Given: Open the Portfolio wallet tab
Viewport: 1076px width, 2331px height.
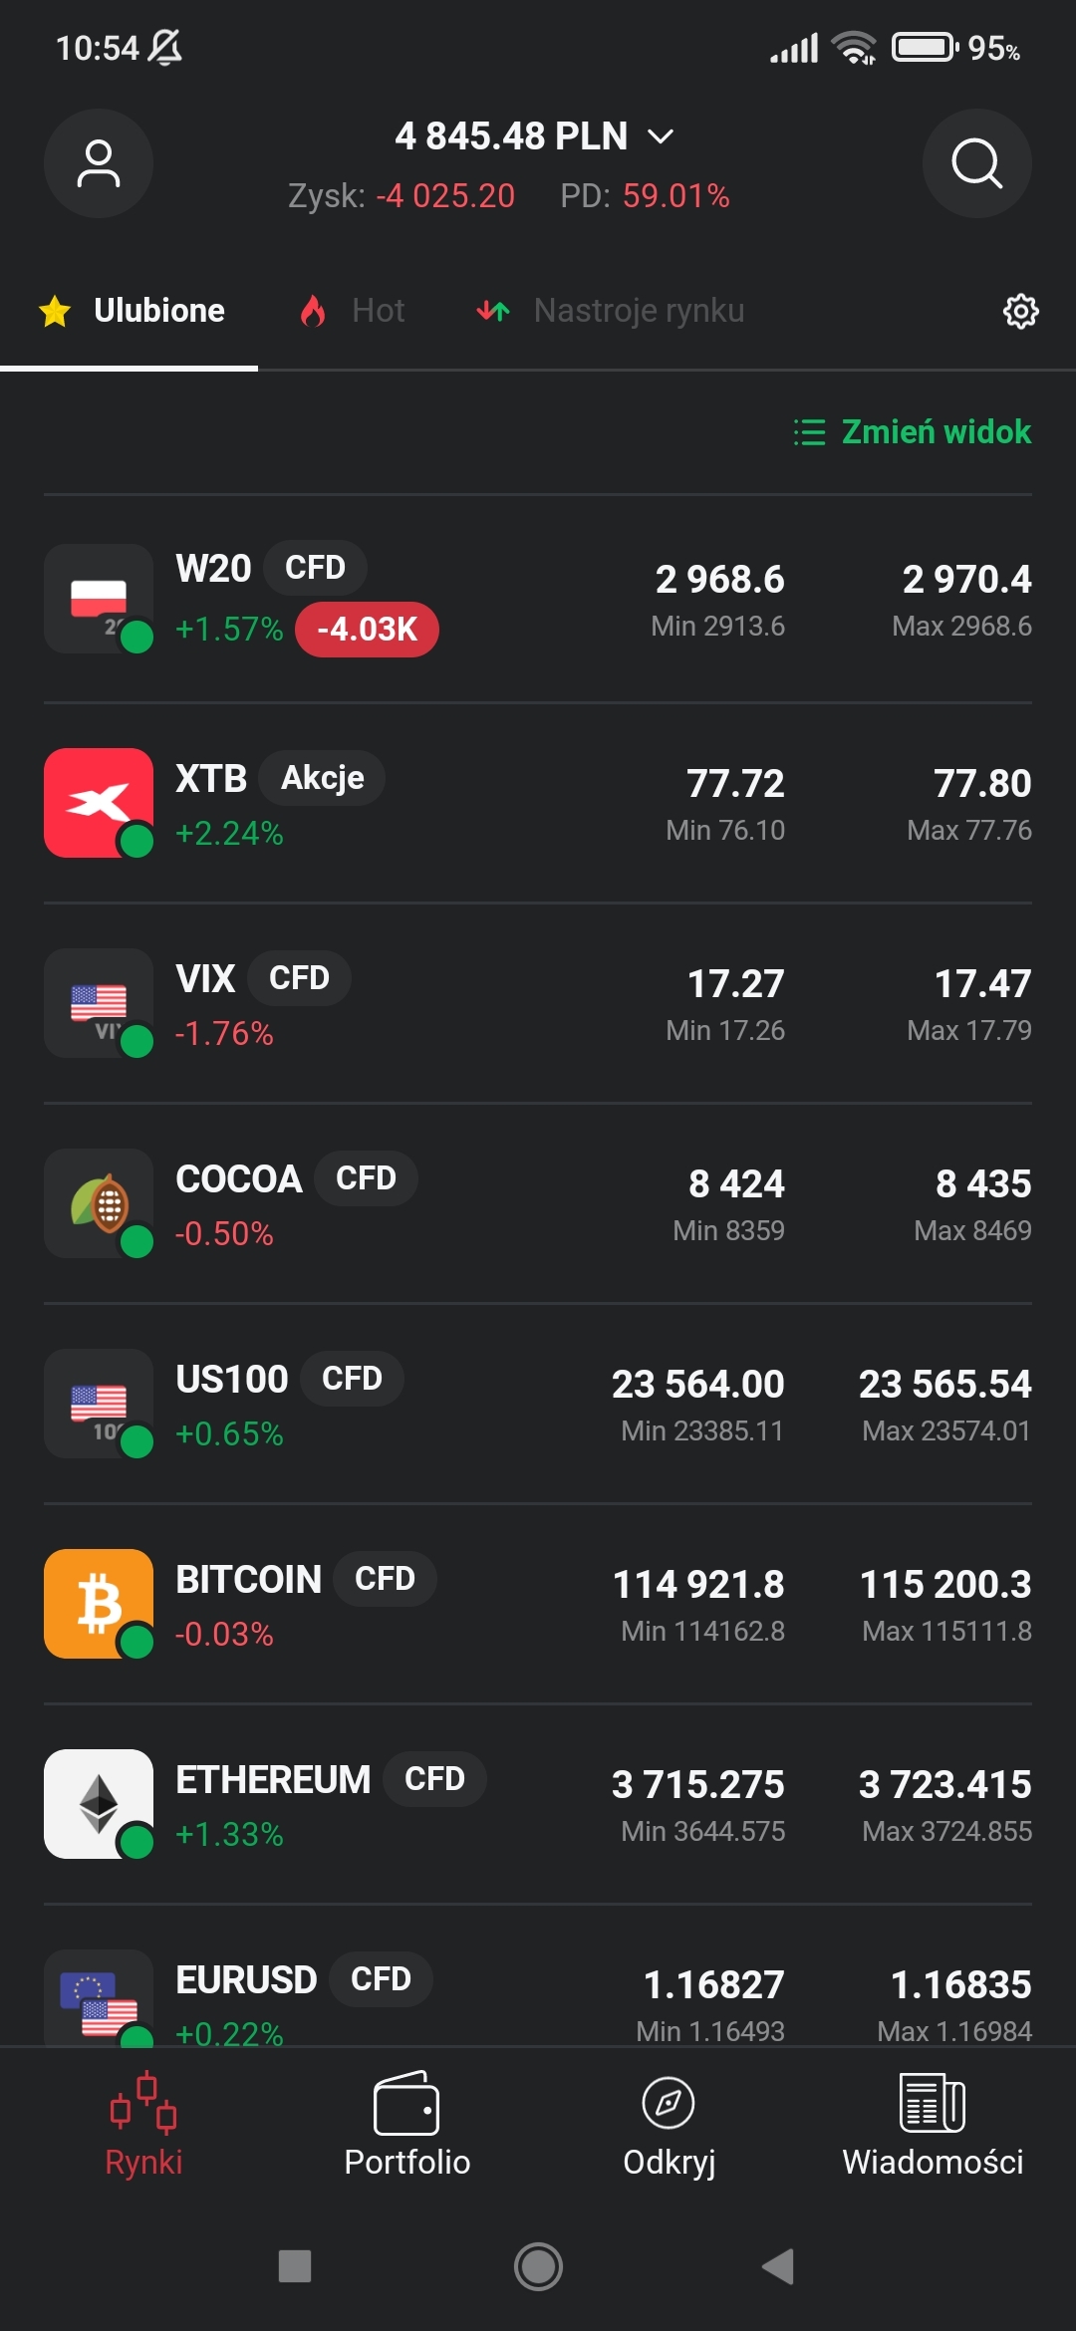Looking at the screenshot, I should click(x=406, y=2124).
